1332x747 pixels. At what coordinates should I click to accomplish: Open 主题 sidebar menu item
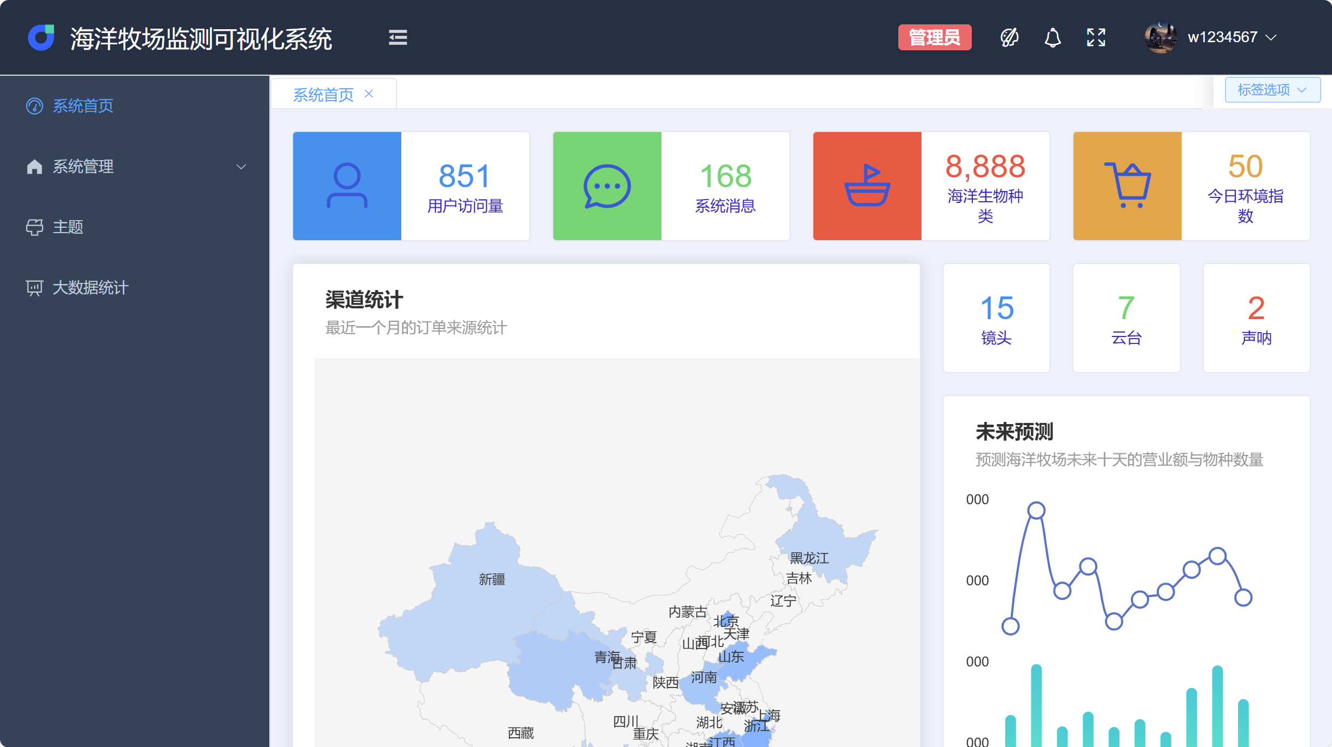(x=68, y=227)
